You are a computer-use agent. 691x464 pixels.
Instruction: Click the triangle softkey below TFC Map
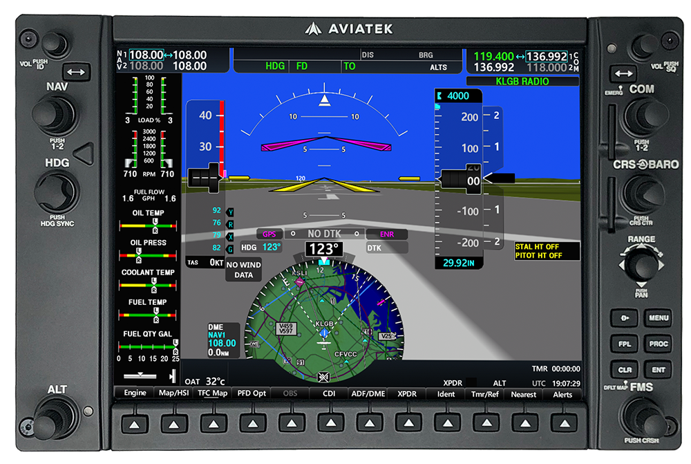pyautogui.click(x=214, y=424)
